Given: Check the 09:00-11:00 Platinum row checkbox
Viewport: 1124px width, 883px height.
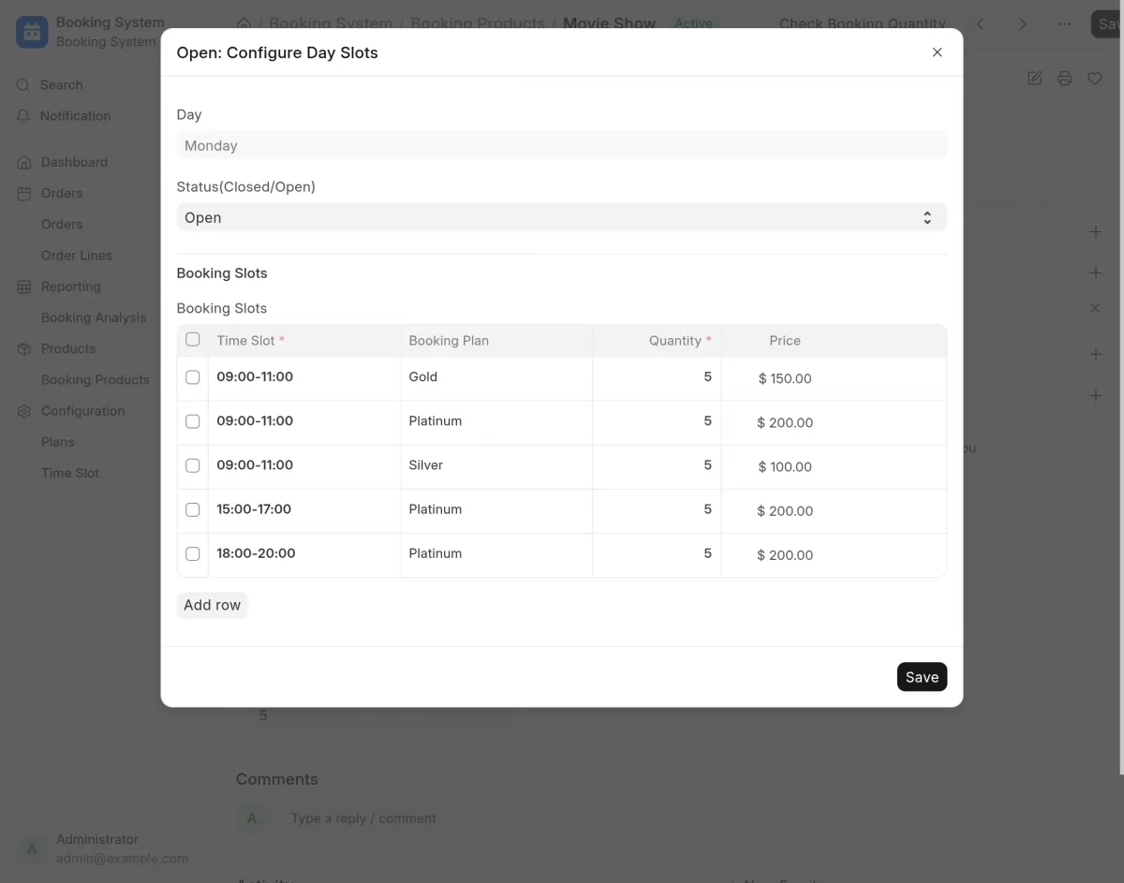Looking at the screenshot, I should coord(193,421).
